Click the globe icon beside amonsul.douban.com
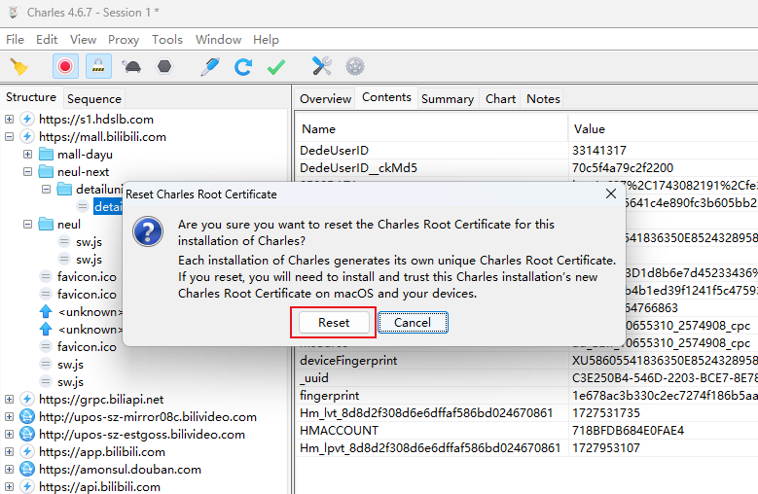 (x=27, y=469)
